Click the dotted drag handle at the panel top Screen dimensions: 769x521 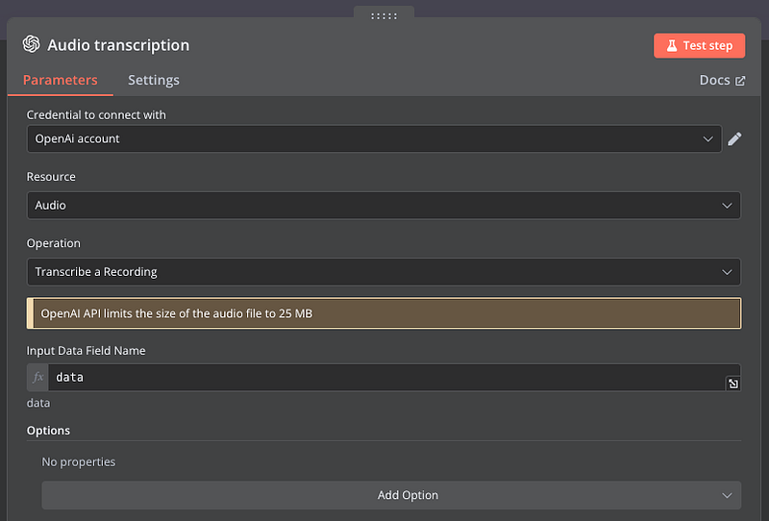(384, 14)
